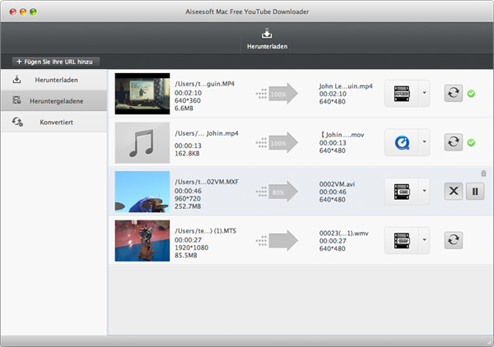Click reconvert refresh icon for Johin.mov row

point(454,142)
